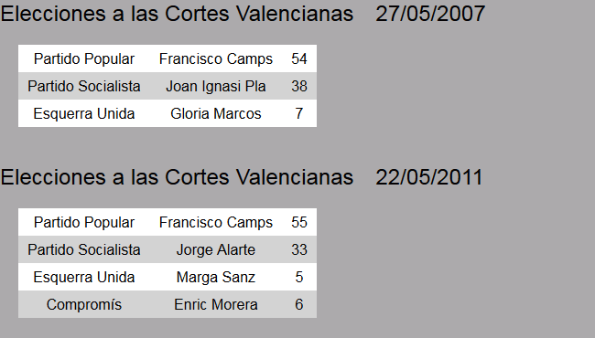Click Partido Popular in 2011 table
This screenshot has width=595, height=338.
pos(84,222)
